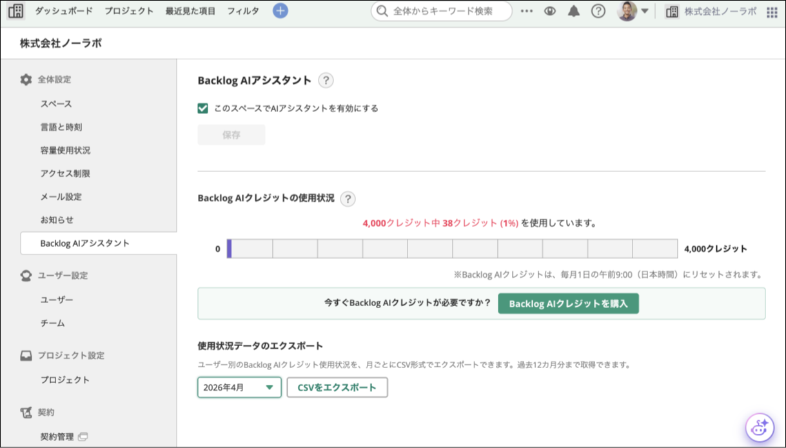This screenshot has height=448, width=786.
Task: Open the 2026年4月 month dropdown
Action: coord(239,387)
